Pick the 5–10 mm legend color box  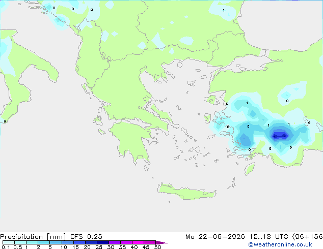pos(56,242)
